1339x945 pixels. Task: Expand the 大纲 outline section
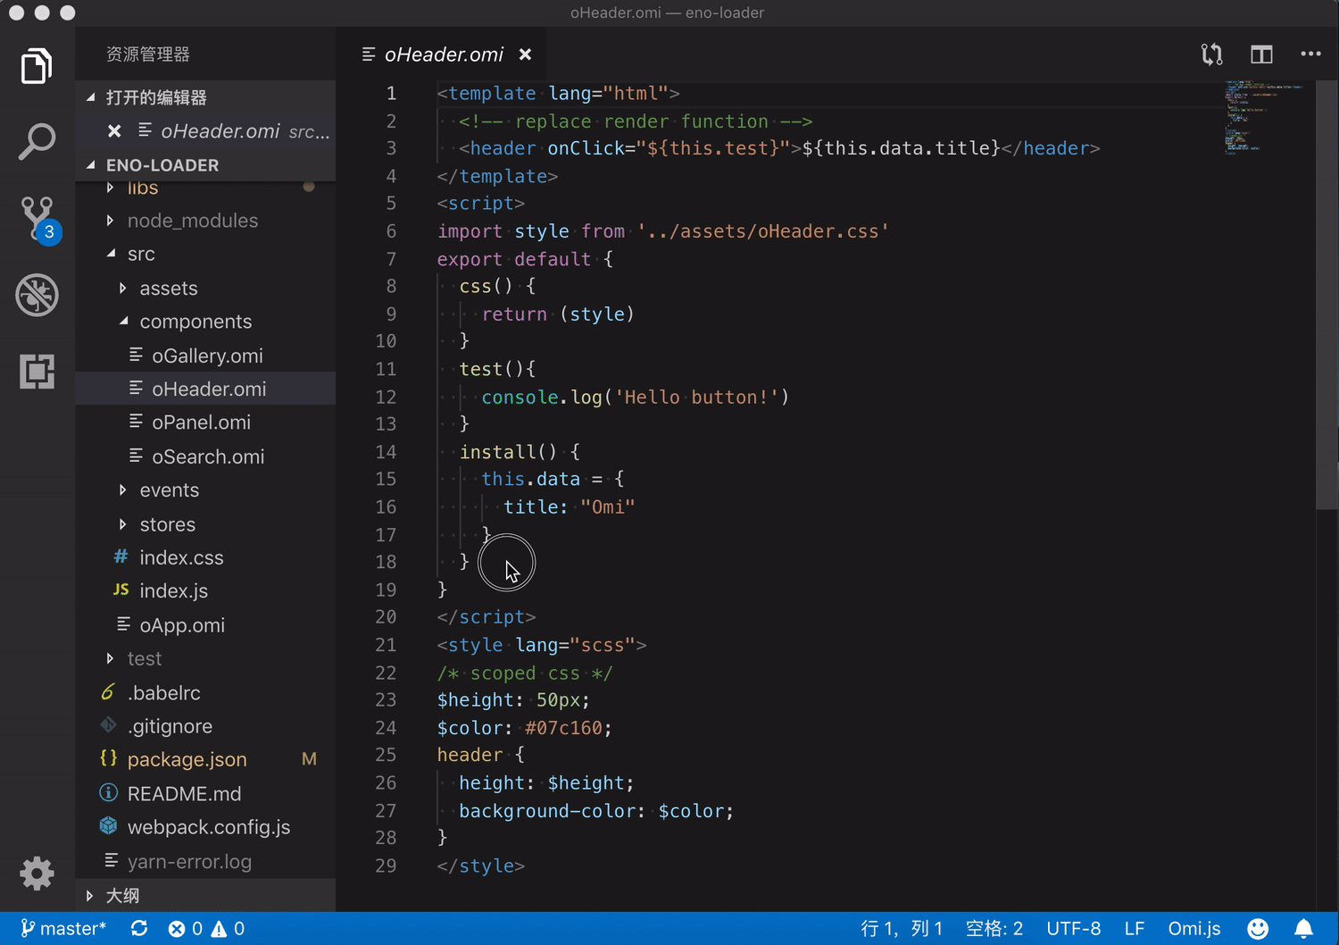tap(205, 895)
